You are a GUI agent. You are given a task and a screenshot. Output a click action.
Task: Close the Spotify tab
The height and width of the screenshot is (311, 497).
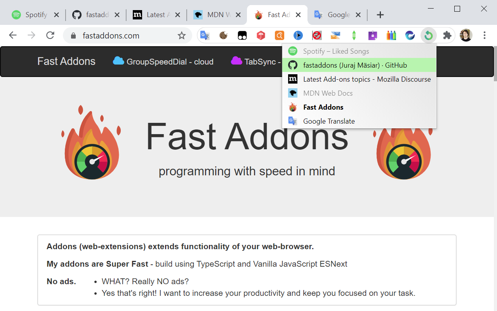click(x=56, y=15)
